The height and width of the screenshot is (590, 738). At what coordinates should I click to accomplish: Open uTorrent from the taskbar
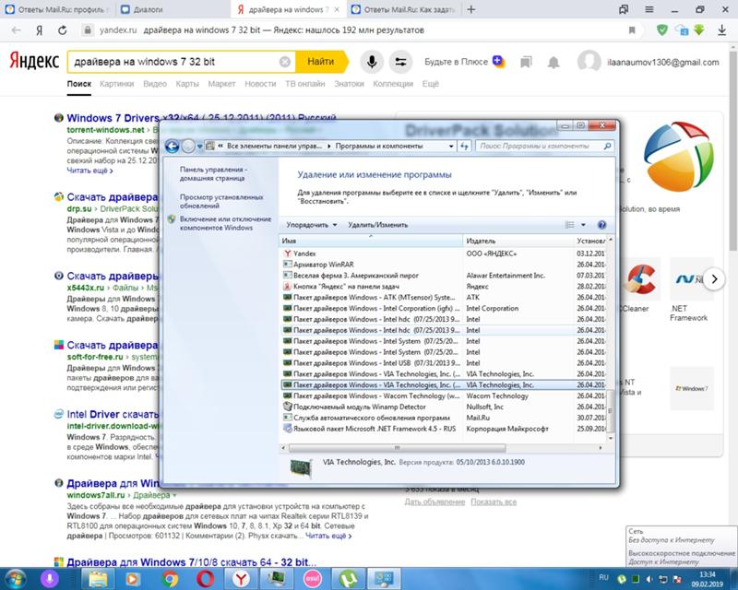pos(348,579)
